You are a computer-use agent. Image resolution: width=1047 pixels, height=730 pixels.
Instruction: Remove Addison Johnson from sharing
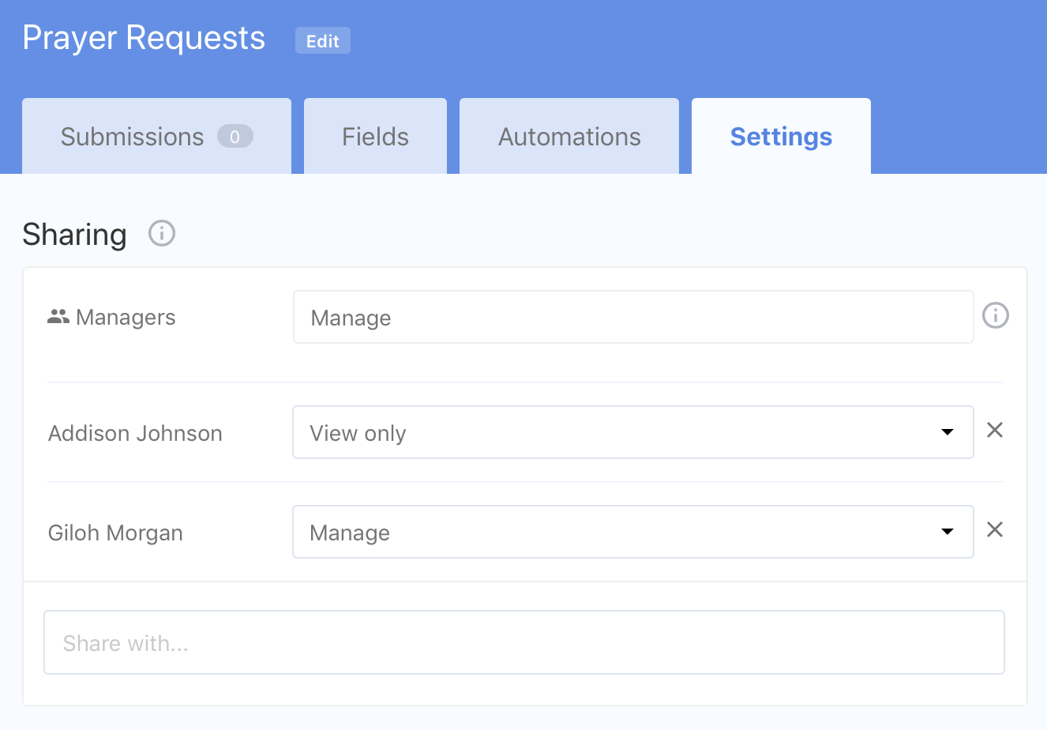pyautogui.click(x=995, y=431)
